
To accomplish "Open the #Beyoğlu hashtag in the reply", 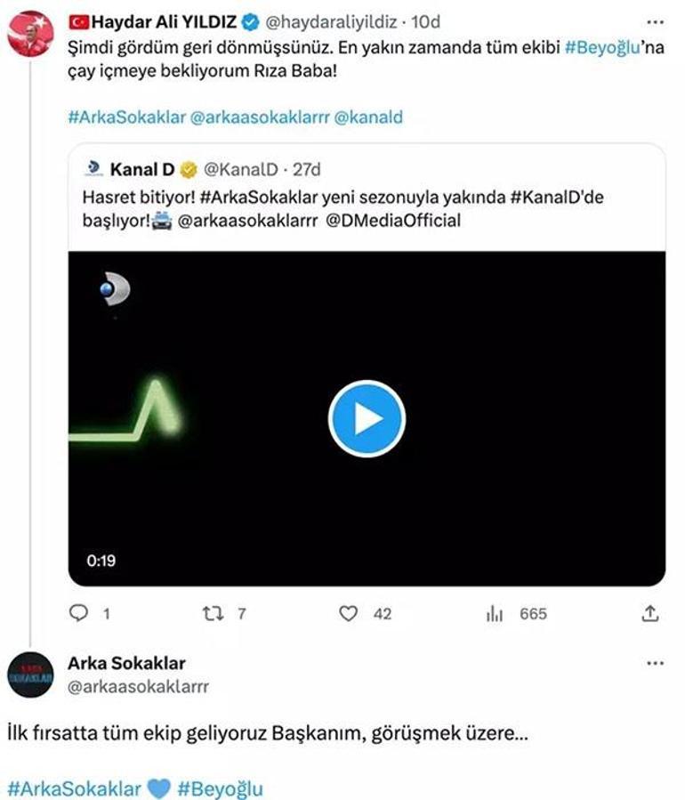I will click(220, 789).
